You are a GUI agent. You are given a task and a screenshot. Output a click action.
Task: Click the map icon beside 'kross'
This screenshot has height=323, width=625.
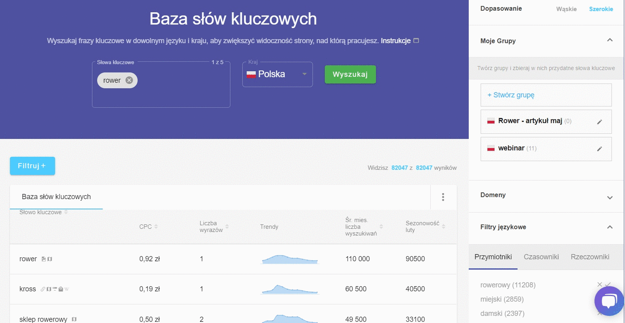click(x=49, y=289)
